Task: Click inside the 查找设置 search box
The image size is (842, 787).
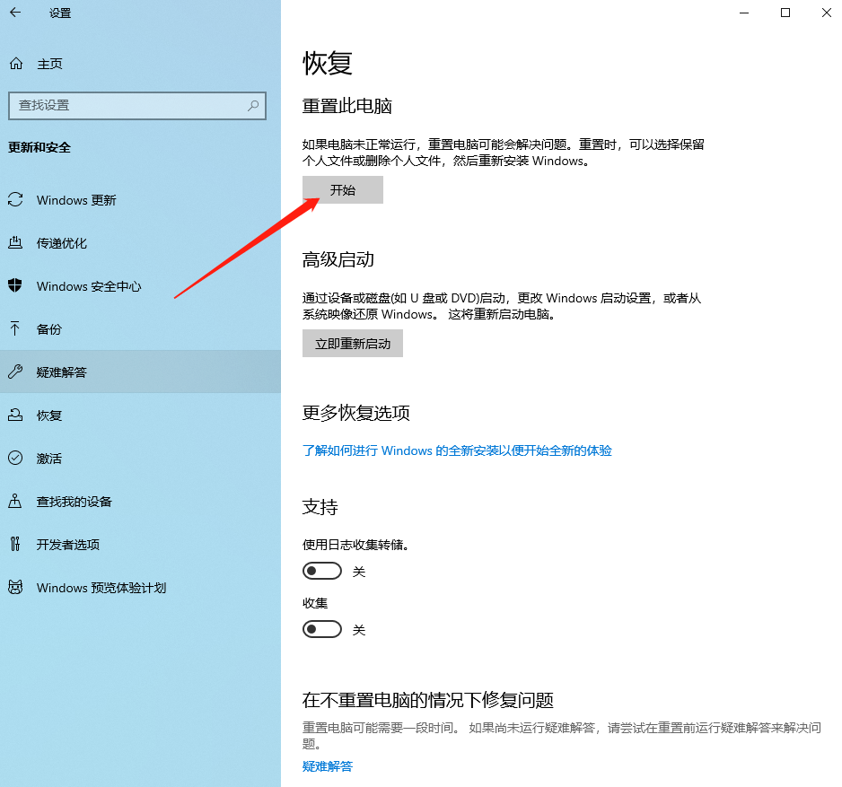Action: pyautogui.click(x=126, y=106)
